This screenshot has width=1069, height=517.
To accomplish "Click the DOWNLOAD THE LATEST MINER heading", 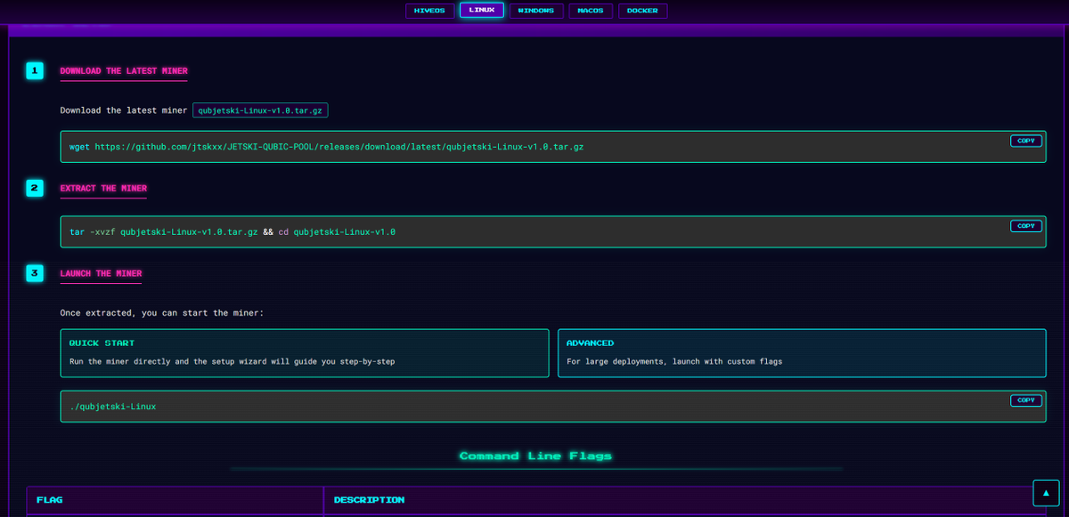I will coord(124,71).
